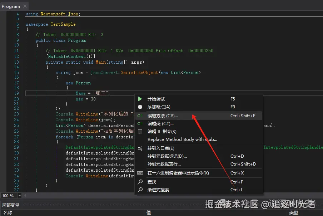Click the RVA Token comment on line 11
The height and width of the screenshot is (216, 323).
[129, 51]
